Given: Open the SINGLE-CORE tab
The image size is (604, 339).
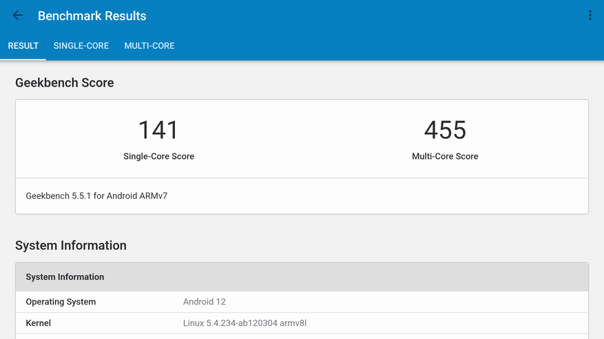Looking at the screenshot, I should tap(81, 46).
